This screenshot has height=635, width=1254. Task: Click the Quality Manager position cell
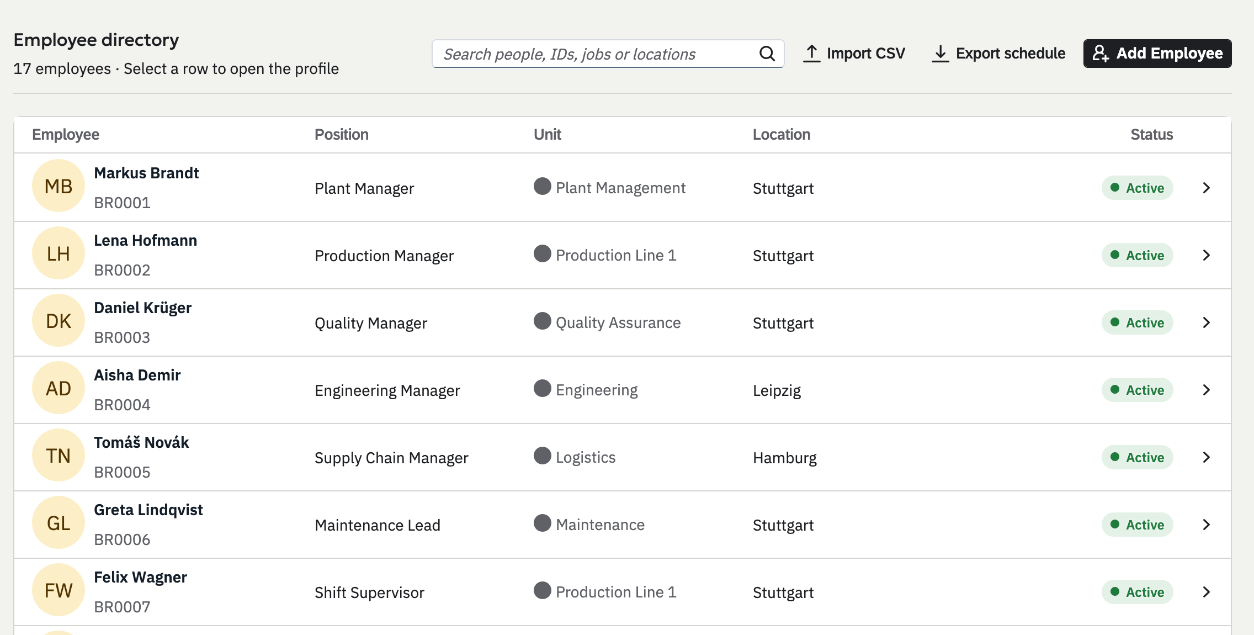(x=371, y=323)
